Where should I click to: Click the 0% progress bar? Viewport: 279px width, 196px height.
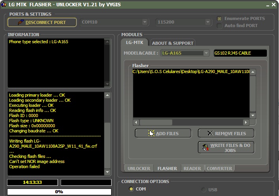(x=59, y=192)
